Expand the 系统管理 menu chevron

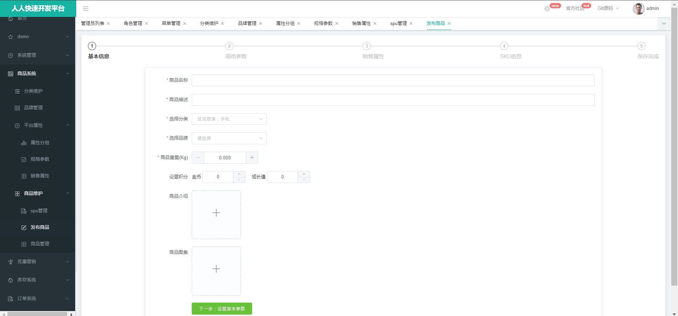tap(67, 55)
